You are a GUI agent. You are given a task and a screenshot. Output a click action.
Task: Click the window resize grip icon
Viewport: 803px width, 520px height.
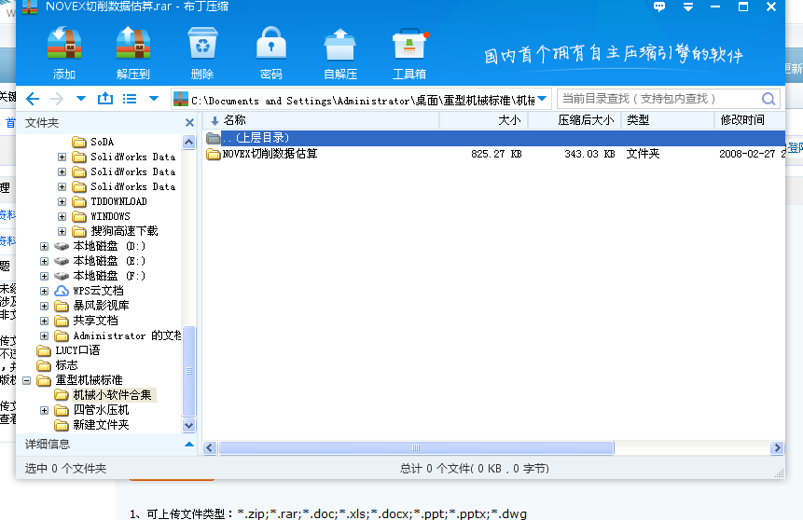click(x=780, y=473)
